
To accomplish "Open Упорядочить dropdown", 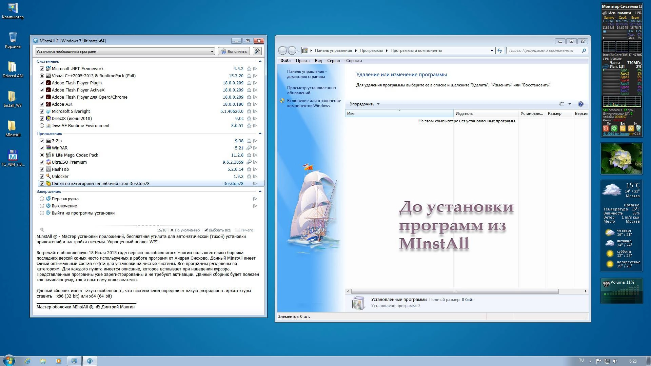I will click(364, 104).
